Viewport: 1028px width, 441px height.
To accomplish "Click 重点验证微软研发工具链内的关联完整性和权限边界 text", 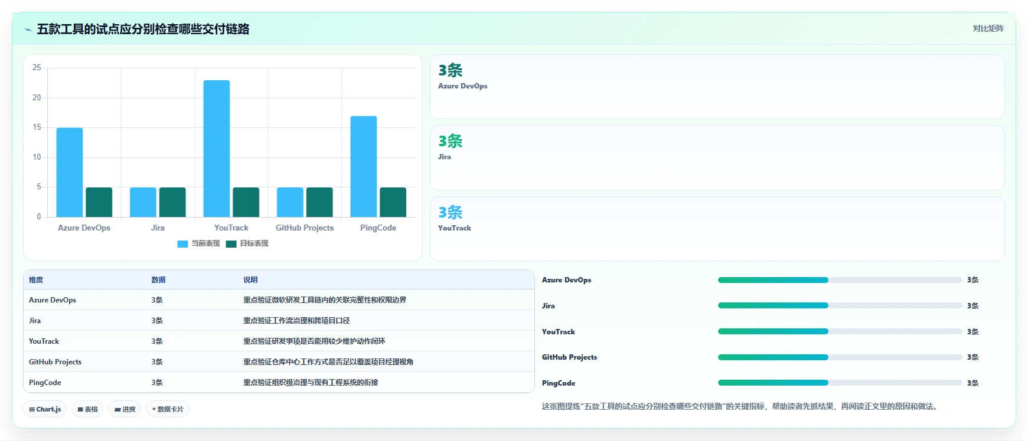I will click(x=325, y=300).
